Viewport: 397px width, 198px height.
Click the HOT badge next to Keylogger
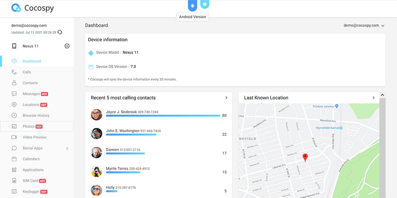tap(44, 192)
